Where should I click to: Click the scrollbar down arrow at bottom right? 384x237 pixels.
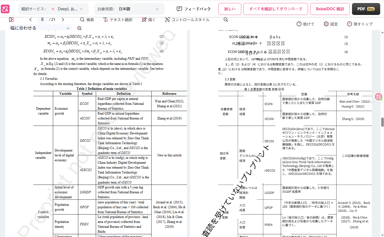[x=382, y=235]
